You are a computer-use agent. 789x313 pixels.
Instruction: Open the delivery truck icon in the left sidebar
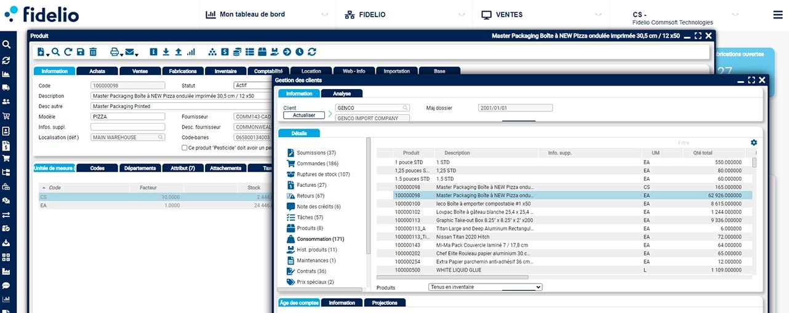pos(6,87)
